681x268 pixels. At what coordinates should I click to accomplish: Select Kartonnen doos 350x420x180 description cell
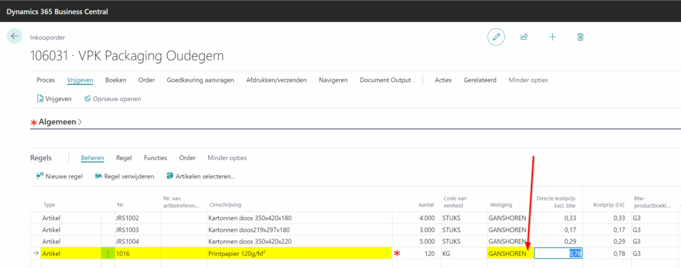pos(250,218)
